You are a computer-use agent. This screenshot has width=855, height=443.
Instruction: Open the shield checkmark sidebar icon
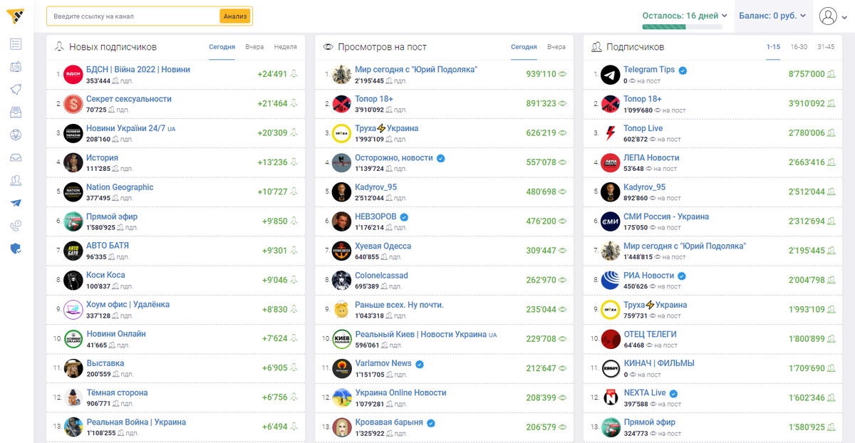[16, 249]
